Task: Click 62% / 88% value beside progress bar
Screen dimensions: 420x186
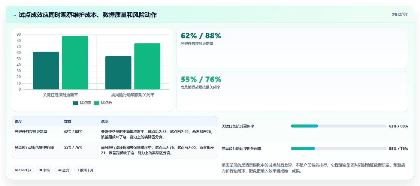Action: (x=398, y=126)
